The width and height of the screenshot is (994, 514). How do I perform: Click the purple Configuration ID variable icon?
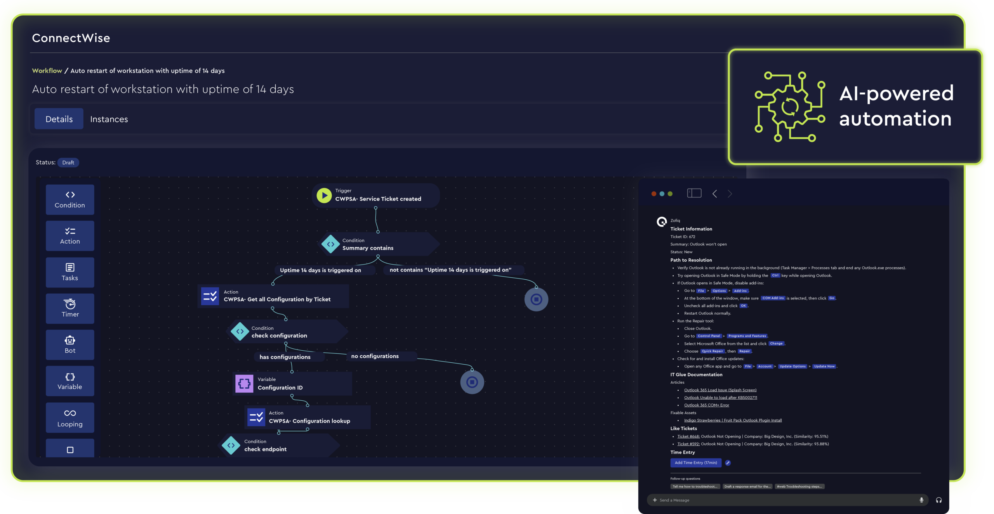coord(244,384)
